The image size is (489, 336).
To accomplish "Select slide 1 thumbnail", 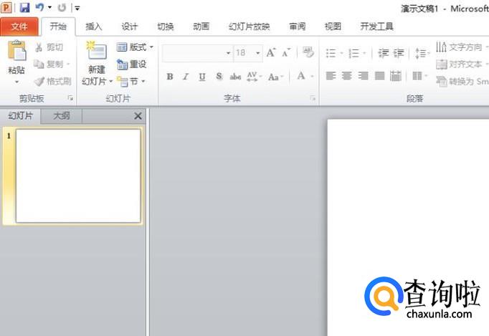I will point(78,176).
